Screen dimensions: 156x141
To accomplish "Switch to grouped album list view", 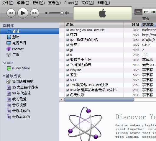I will point(146,12).
